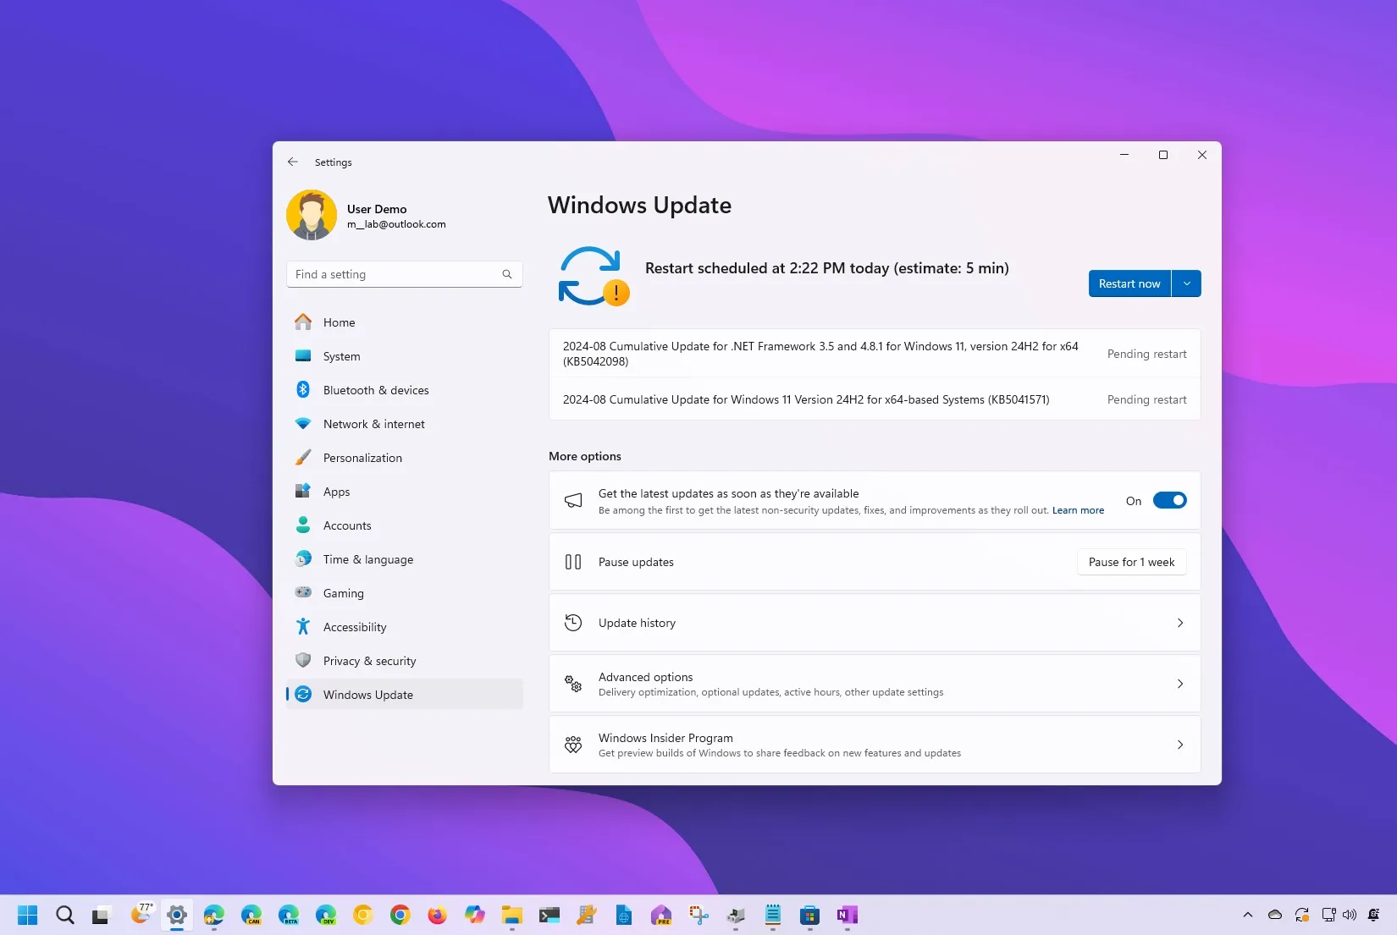
Task: Click the back arrow in Settings
Action: tap(293, 162)
